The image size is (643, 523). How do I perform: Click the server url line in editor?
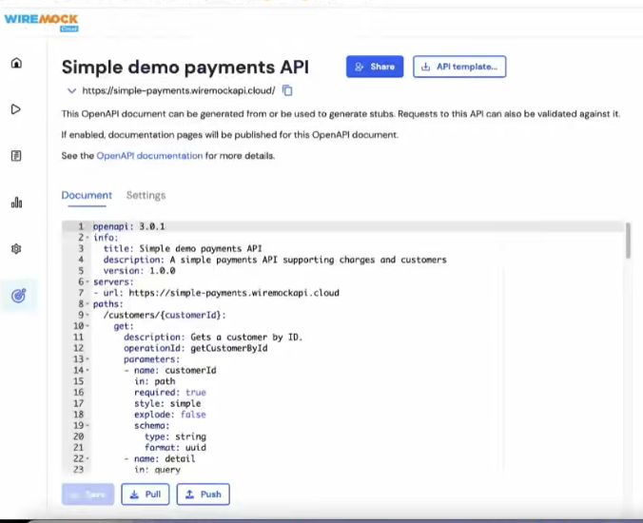coord(217,293)
